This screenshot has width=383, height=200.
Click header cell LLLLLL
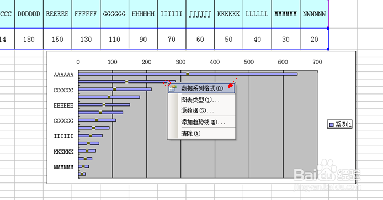coord(257,14)
